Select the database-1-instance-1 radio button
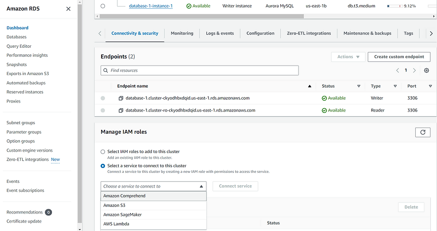This screenshot has height=231, width=437. 103,6
